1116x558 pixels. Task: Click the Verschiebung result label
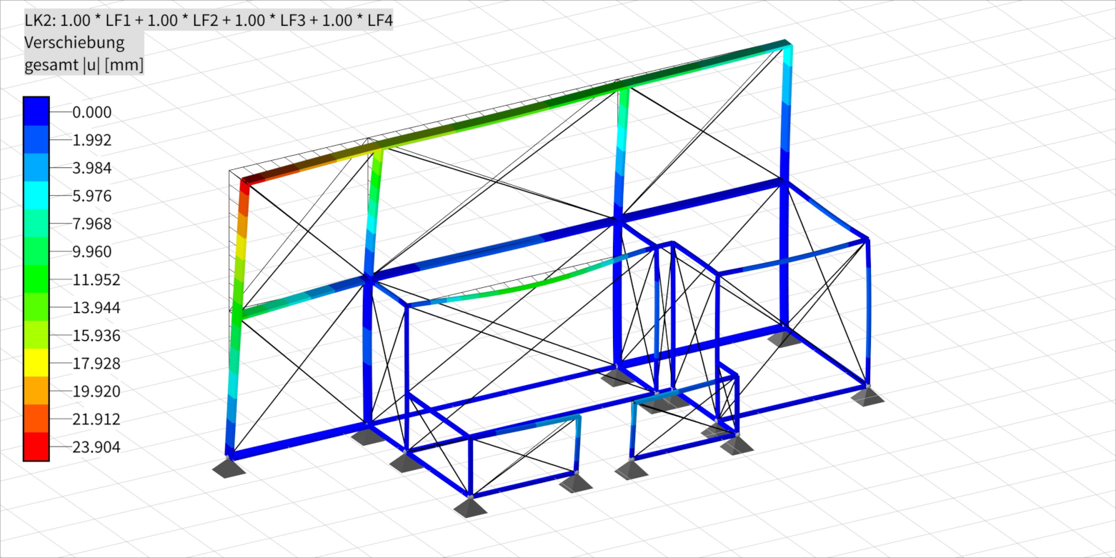[x=74, y=42]
